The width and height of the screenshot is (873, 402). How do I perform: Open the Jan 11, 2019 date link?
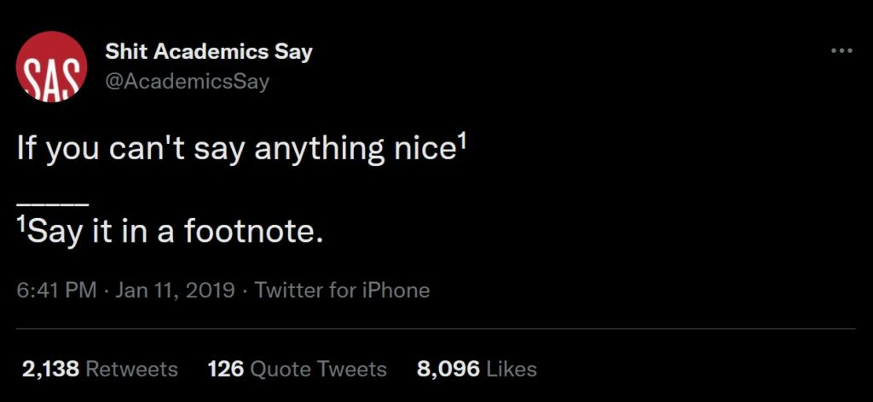click(175, 290)
